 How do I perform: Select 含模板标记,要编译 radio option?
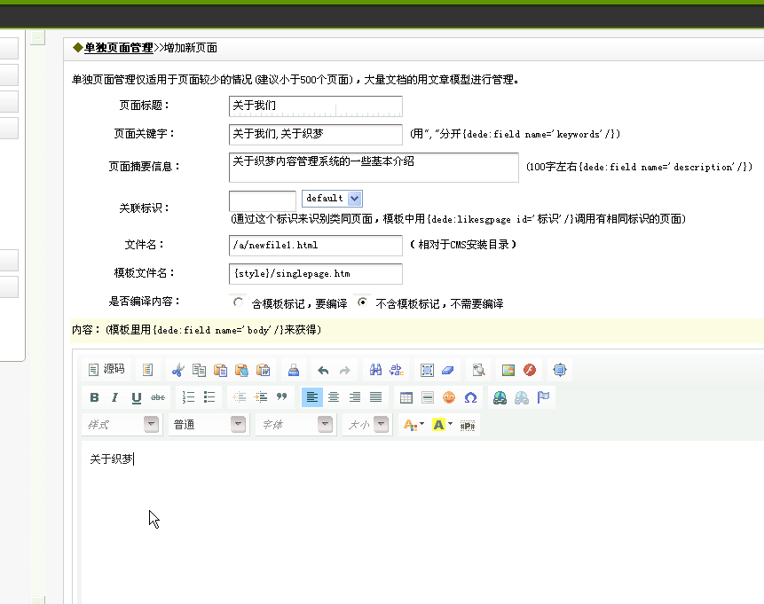(239, 302)
